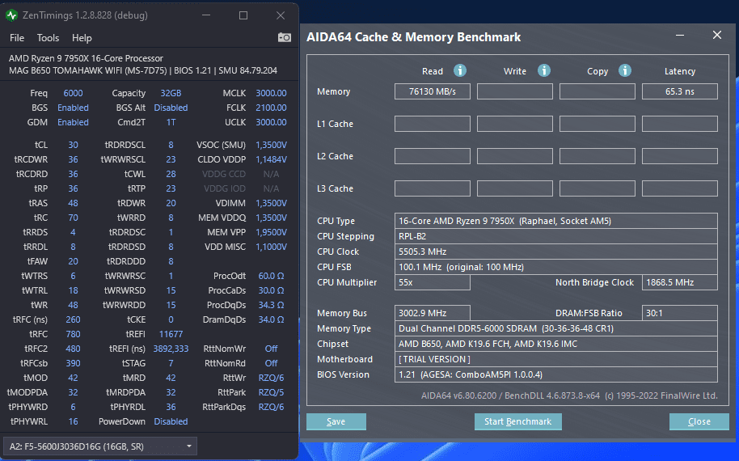Image resolution: width=739 pixels, height=461 pixels.
Task: Start the AIDA64 benchmark
Action: (518, 421)
